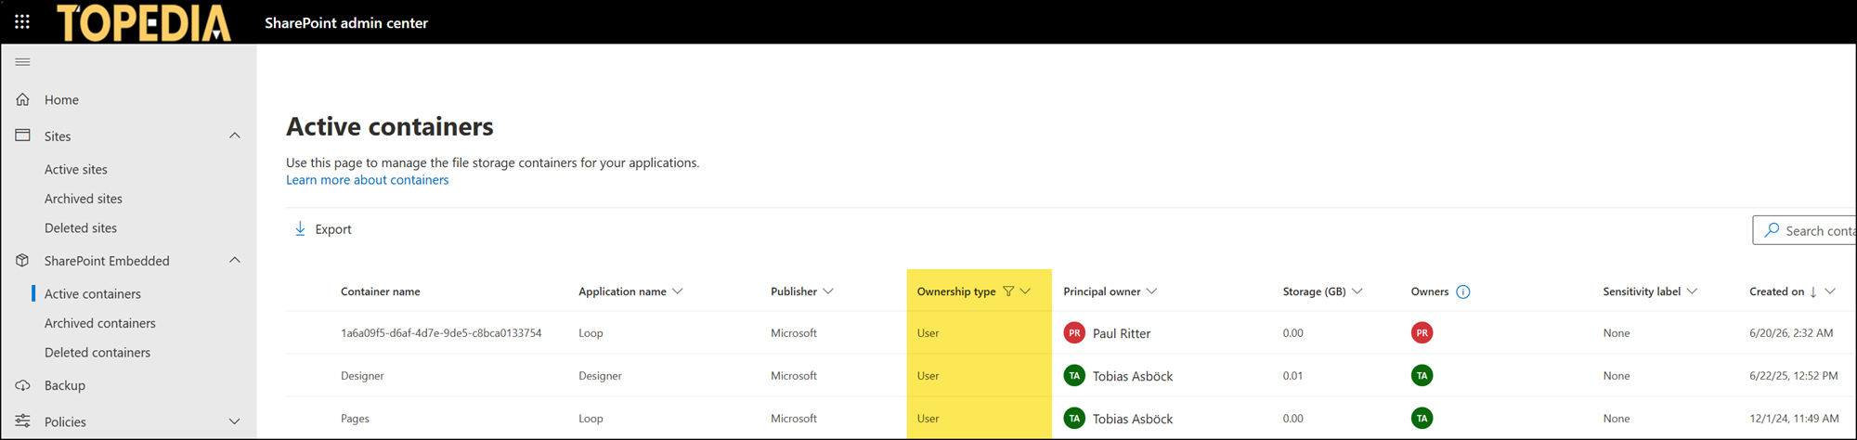Click Tobias Asböck name in Pages row

point(1133,419)
